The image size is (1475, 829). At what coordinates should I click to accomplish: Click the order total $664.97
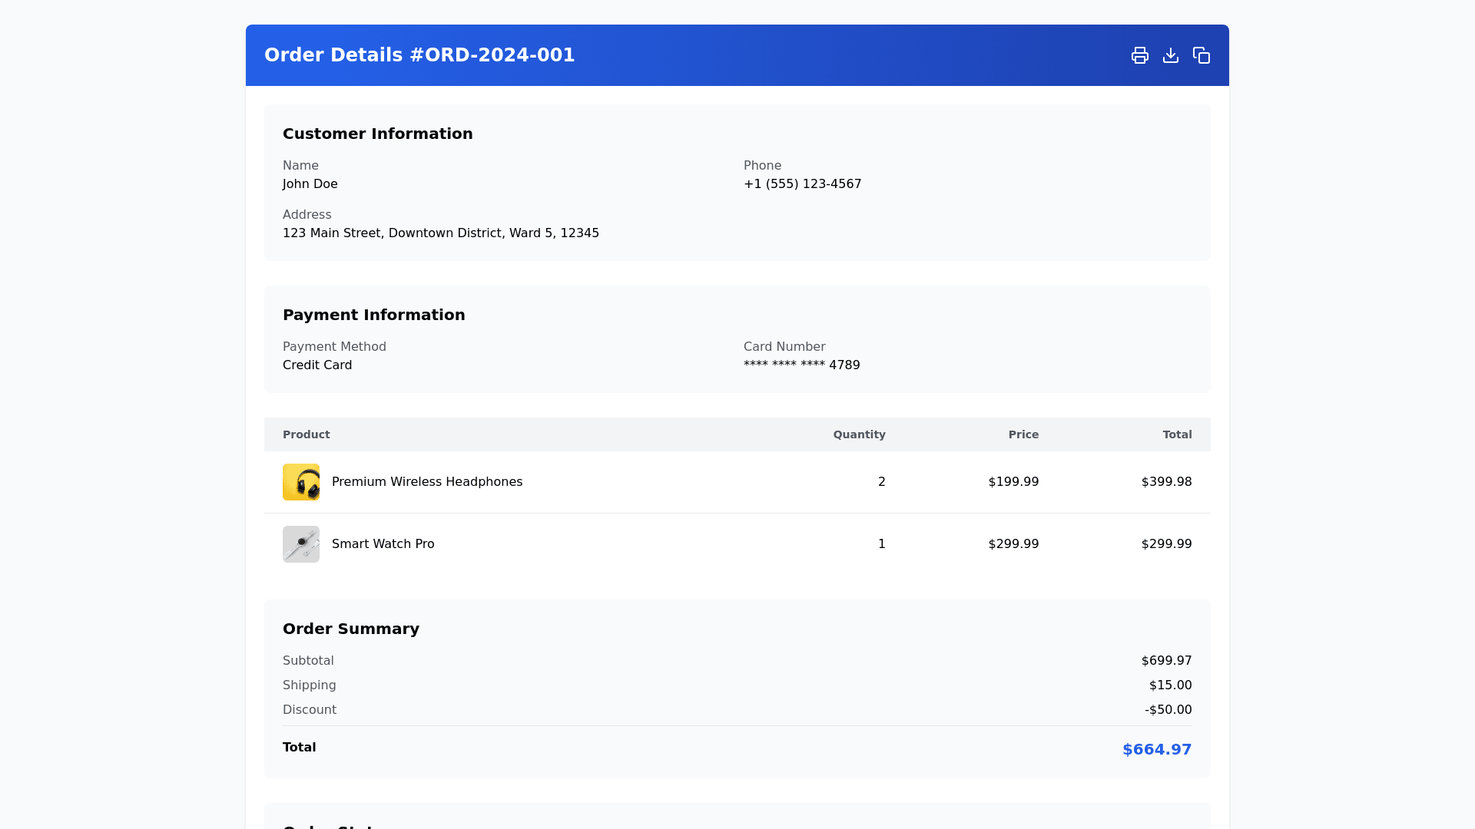tap(1156, 749)
